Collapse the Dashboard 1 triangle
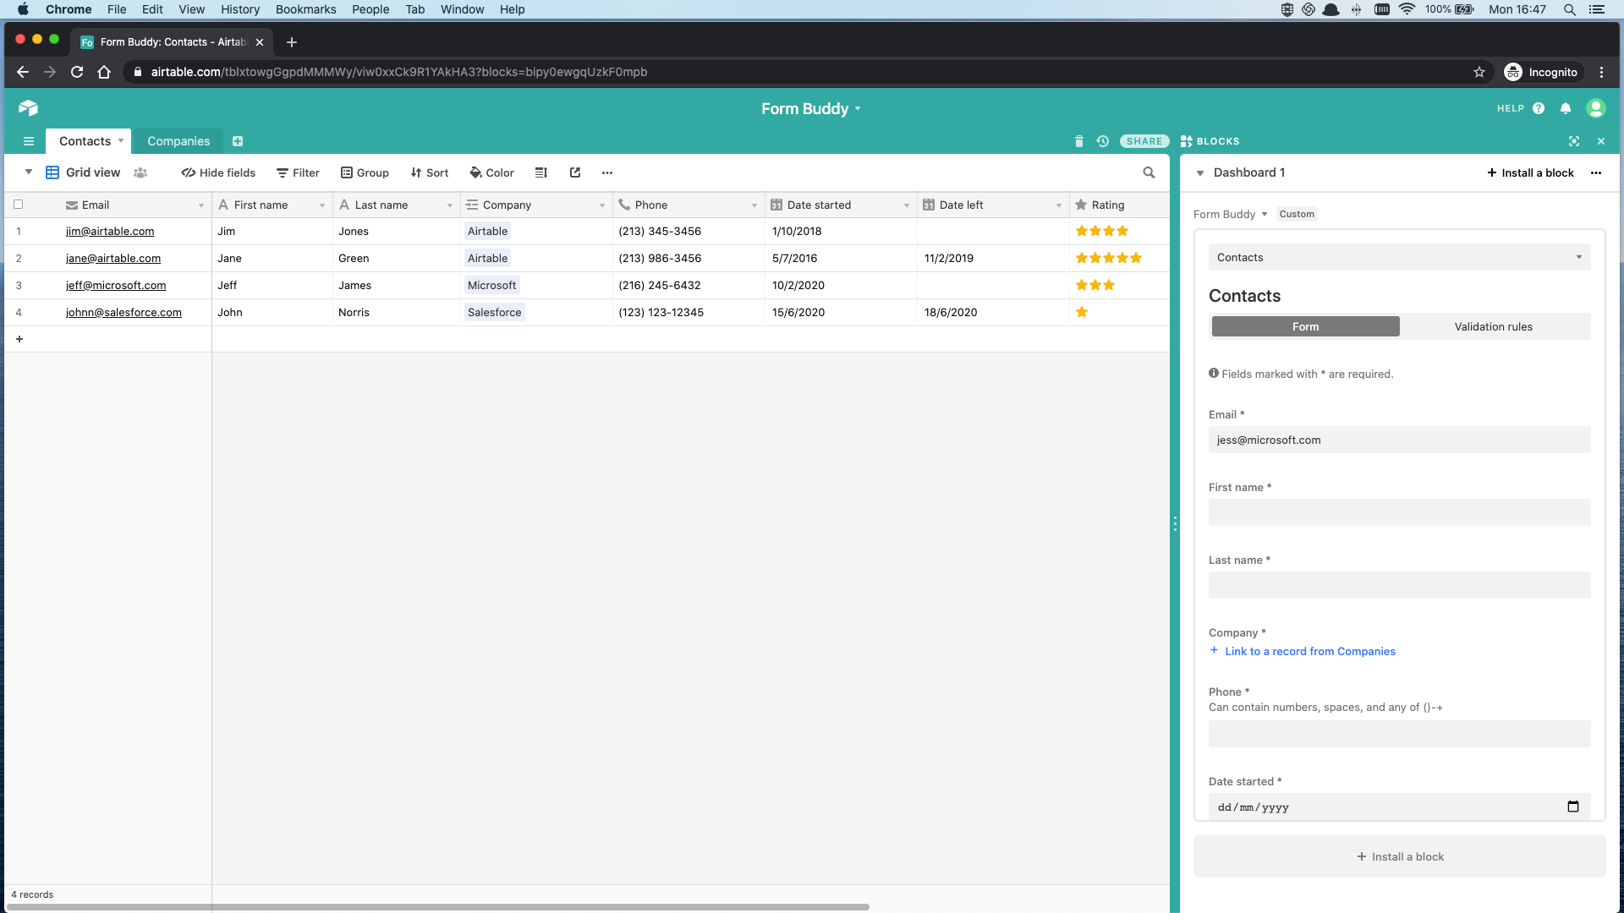This screenshot has width=1624, height=913. 1200,173
